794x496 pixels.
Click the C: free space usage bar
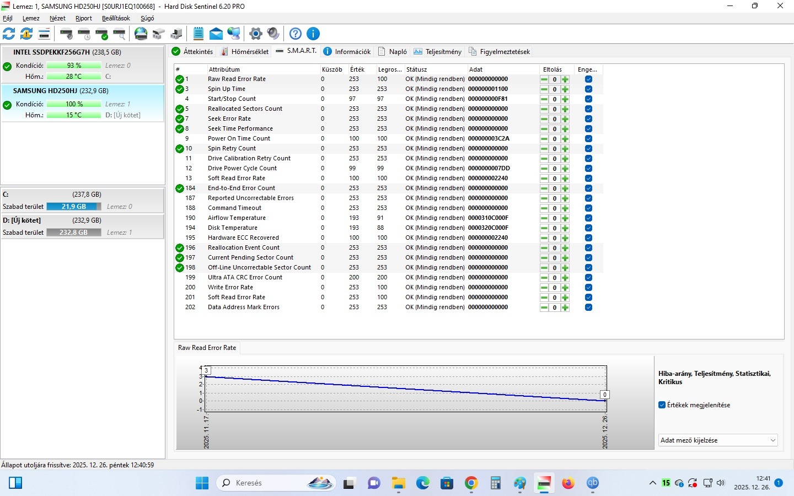[x=73, y=207]
